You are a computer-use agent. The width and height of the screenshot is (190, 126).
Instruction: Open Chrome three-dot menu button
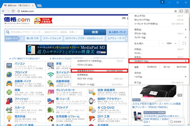point(187,11)
